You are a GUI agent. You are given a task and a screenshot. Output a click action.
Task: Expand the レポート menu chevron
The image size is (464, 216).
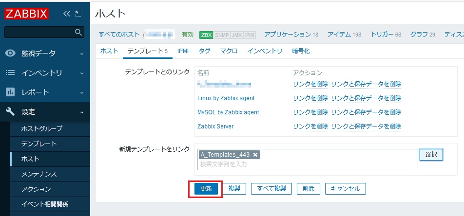tap(82, 93)
